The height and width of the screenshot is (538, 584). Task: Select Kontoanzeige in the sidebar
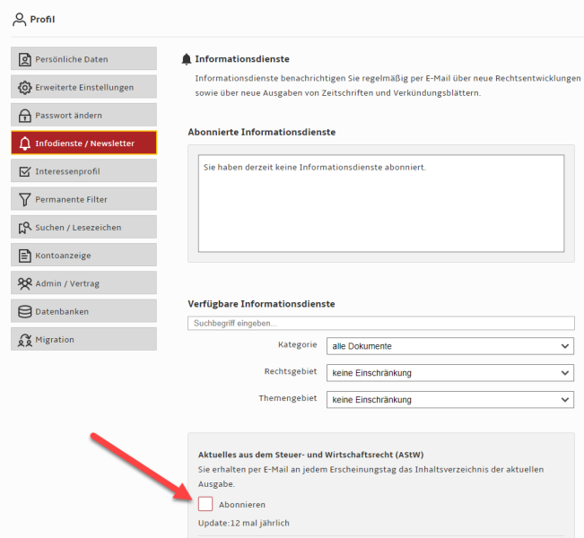point(83,256)
